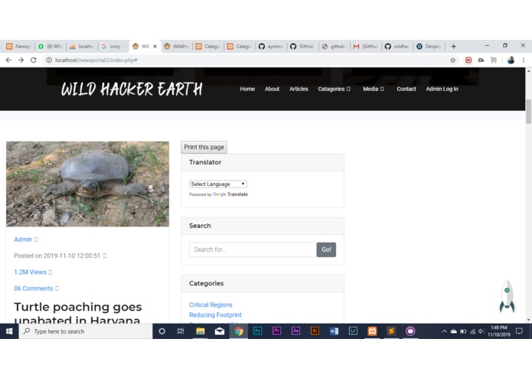Open a new browser tab with the plus
This screenshot has width=532, height=378.
pos(454,47)
